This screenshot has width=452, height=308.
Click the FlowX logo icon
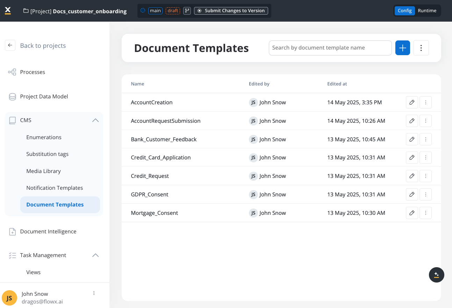point(8,11)
